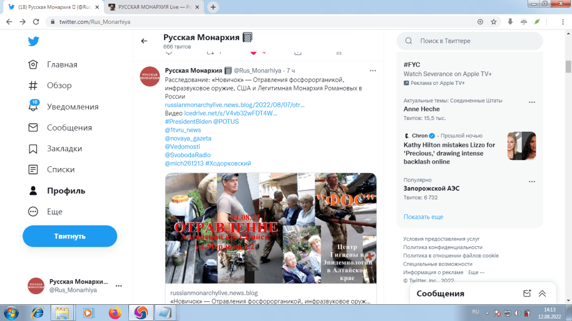Click the tweet author avatar
The image size is (572, 321).
pyautogui.click(x=150, y=76)
